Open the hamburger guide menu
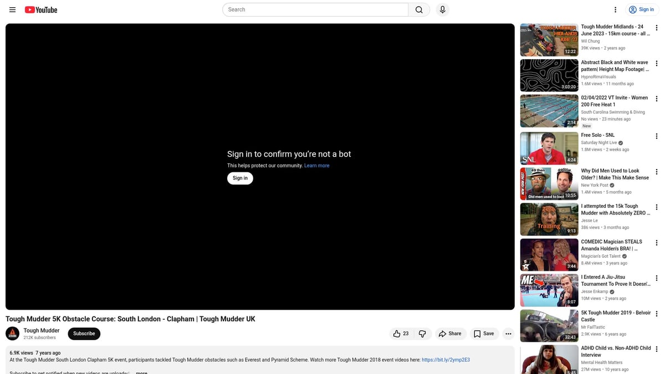The height and width of the screenshot is (374, 665). coord(12,9)
